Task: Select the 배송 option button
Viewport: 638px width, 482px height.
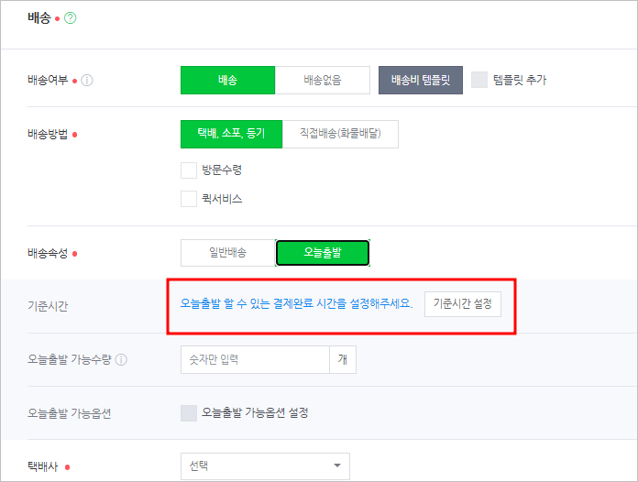Action: [x=228, y=80]
